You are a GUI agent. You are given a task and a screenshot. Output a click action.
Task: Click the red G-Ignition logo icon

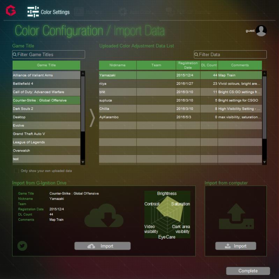point(11,10)
